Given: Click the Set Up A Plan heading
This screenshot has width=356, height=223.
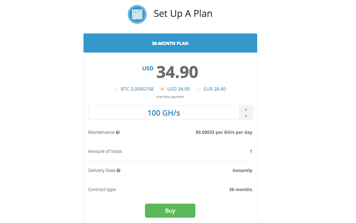Looking at the screenshot, I should pyautogui.click(x=183, y=14).
